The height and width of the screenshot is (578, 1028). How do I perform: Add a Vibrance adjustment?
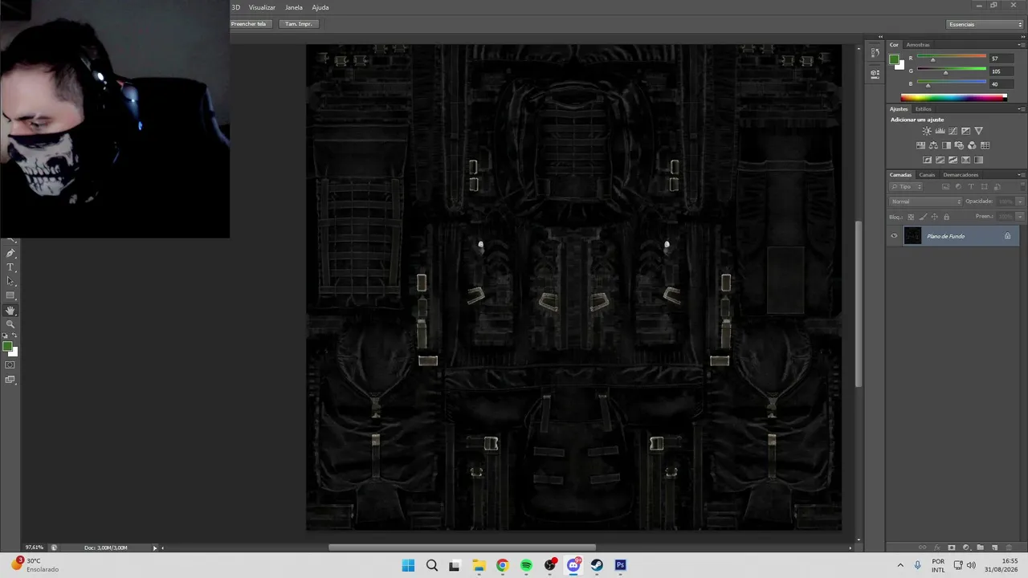[978, 131]
